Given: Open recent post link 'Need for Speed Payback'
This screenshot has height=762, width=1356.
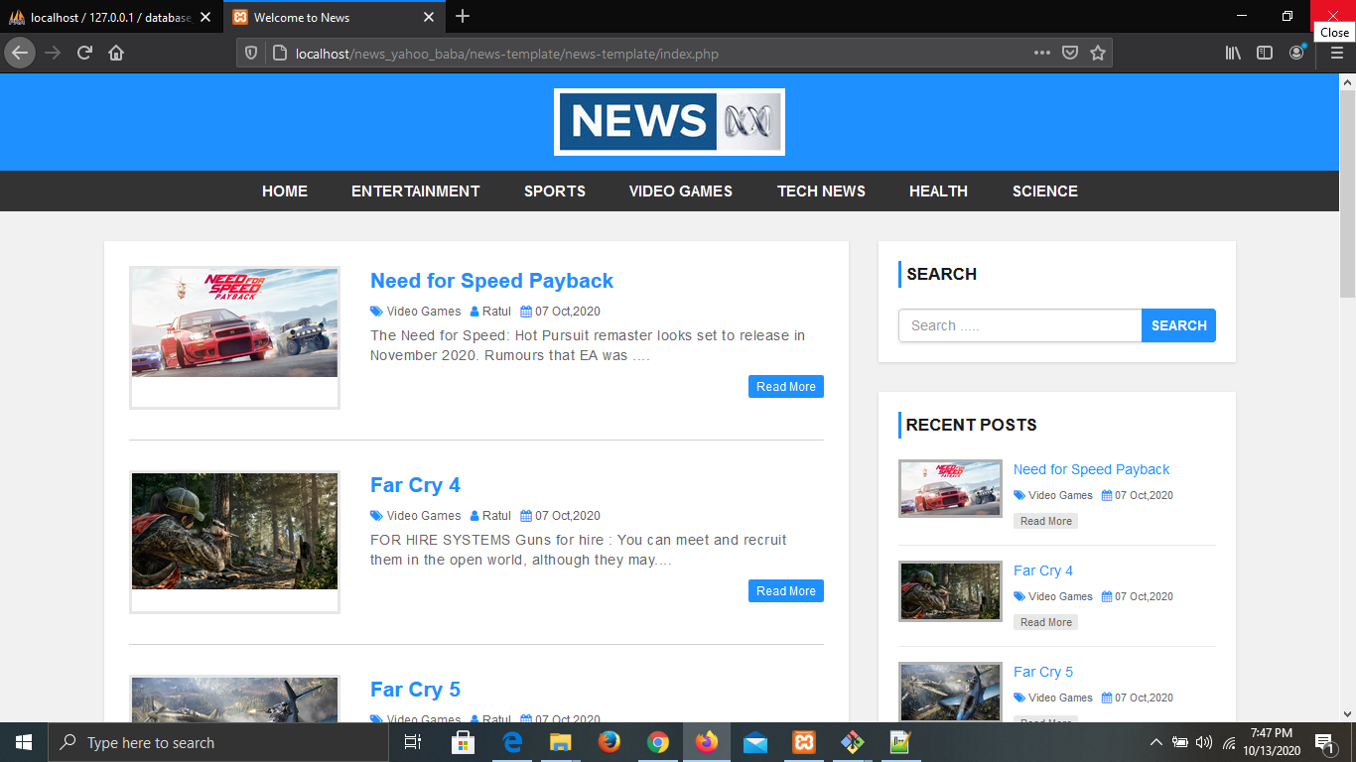Looking at the screenshot, I should click(x=1091, y=469).
